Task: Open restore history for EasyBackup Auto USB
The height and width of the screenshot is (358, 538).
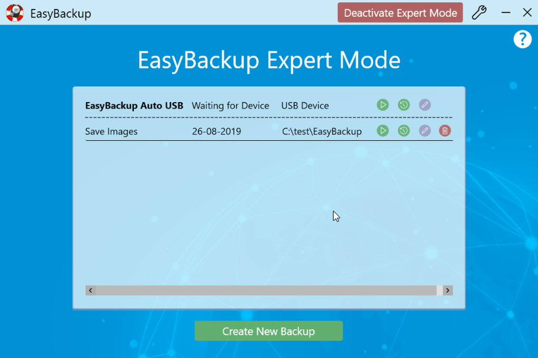Action: point(404,105)
